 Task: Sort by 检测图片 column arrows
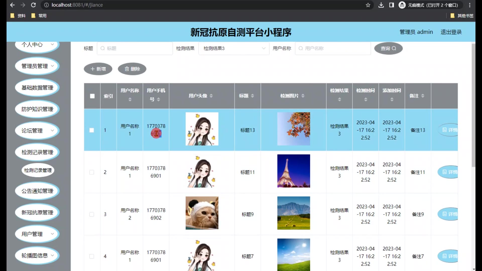click(303, 96)
